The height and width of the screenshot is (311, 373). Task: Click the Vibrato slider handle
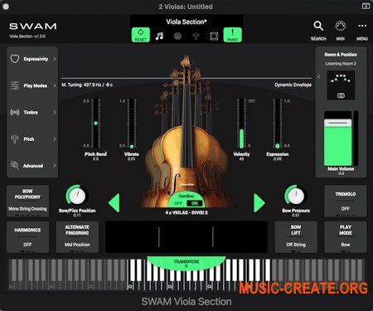(132, 147)
